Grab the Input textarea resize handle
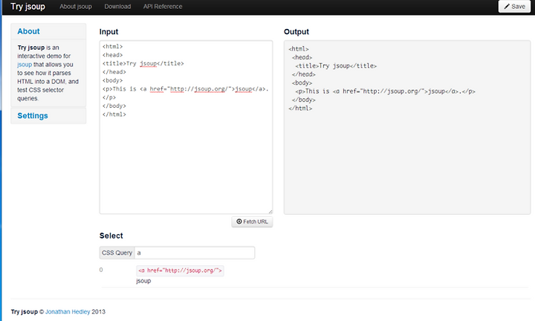 click(270, 212)
